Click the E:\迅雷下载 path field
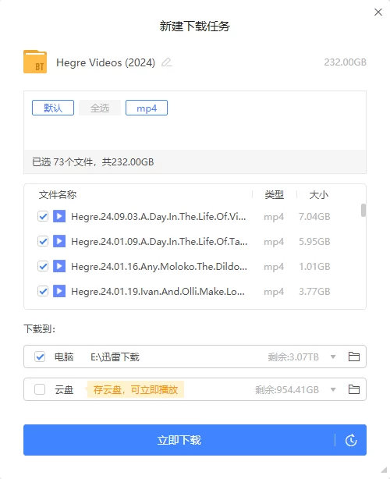The image size is (390, 479). coord(115,357)
